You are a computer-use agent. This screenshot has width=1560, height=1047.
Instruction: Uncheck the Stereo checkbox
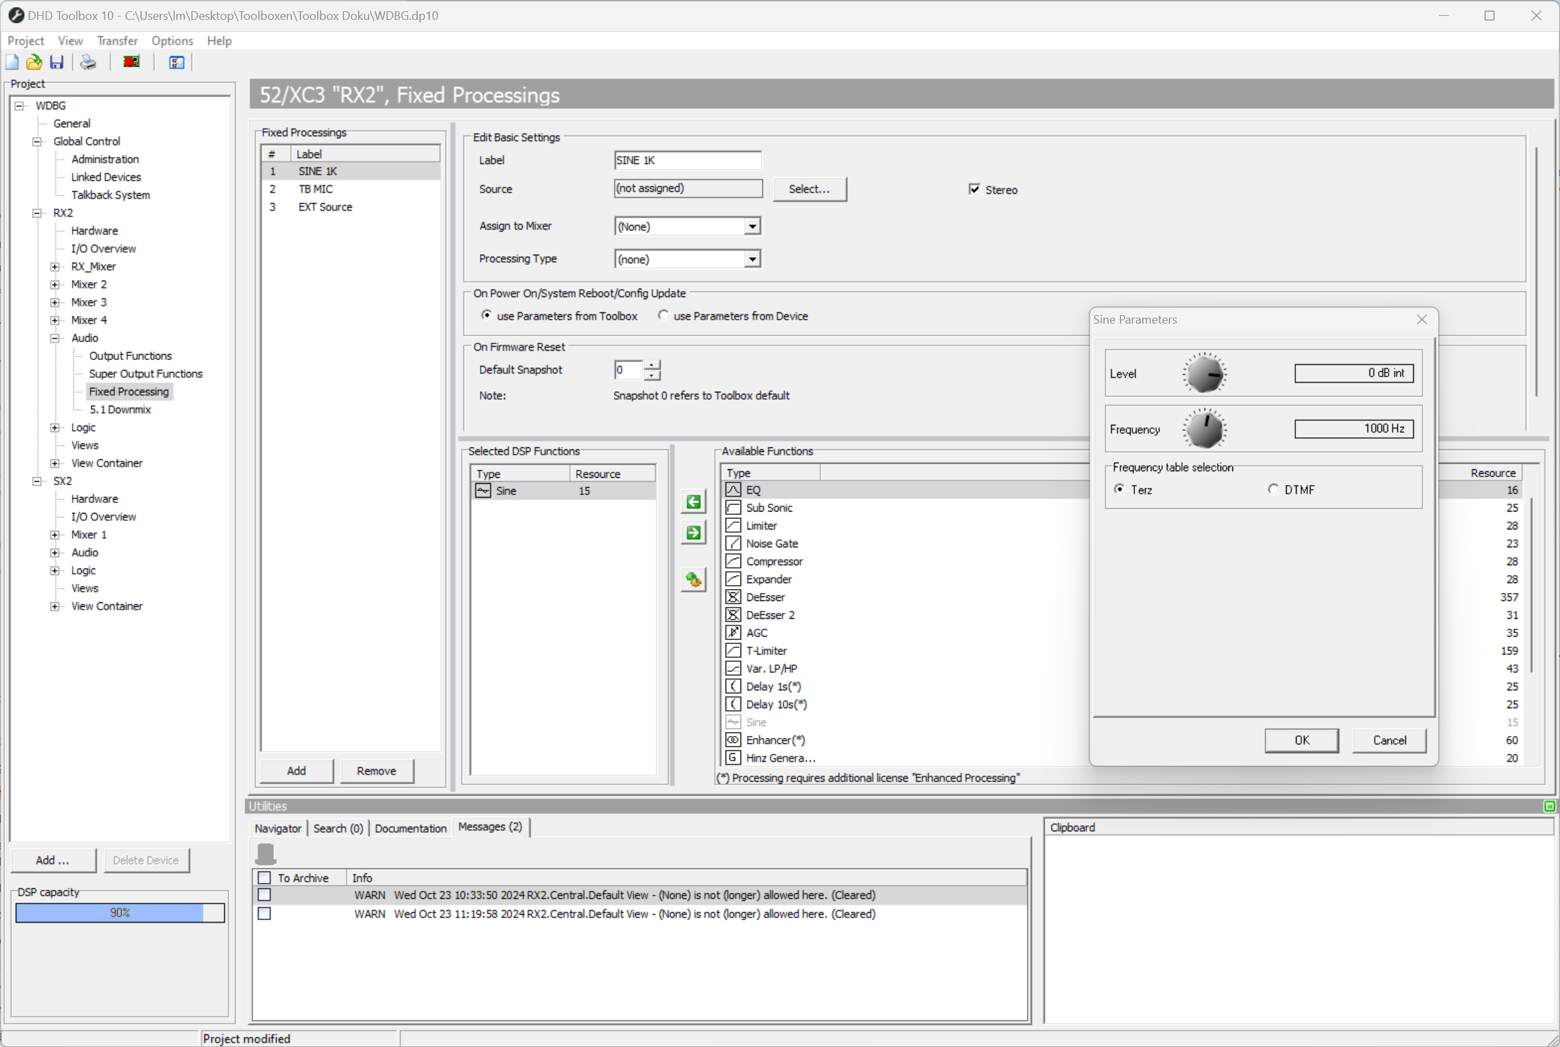point(974,189)
